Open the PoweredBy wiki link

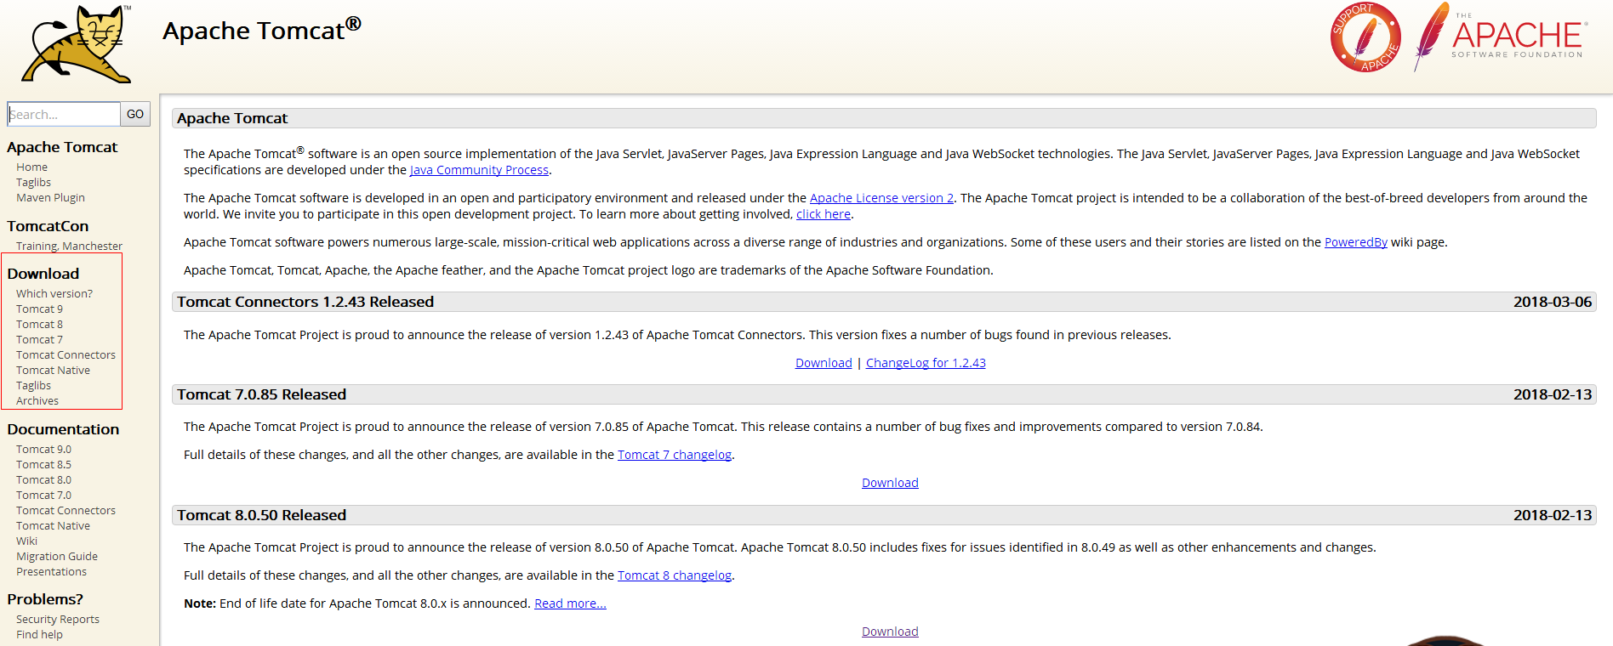(1356, 242)
